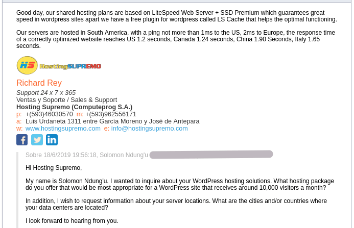Click the Luis Urdaneta 1311 address line
This screenshot has height=228, width=354.
pyautogui.click(x=112, y=121)
